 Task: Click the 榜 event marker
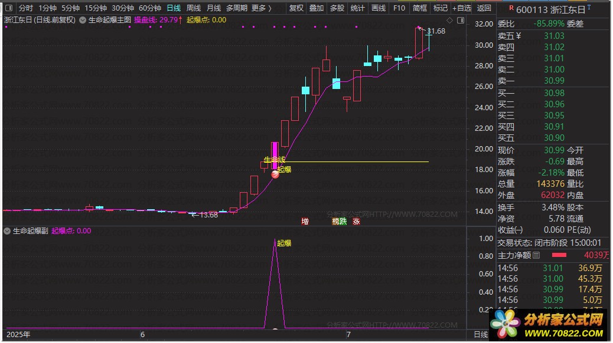[x=335, y=221]
